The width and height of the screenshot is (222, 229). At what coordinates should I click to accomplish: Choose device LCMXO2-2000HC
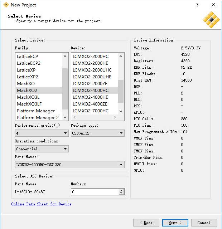[x=95, y=57]
